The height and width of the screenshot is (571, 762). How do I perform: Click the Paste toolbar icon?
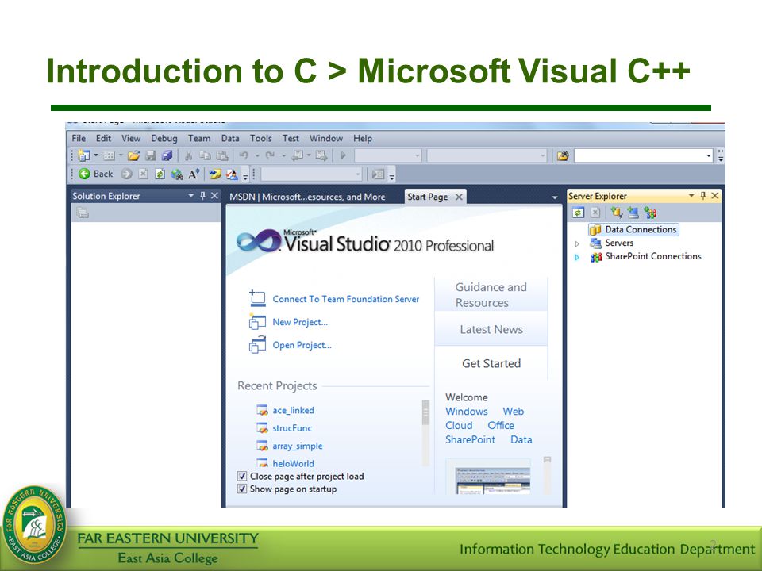tap(222, 155)
